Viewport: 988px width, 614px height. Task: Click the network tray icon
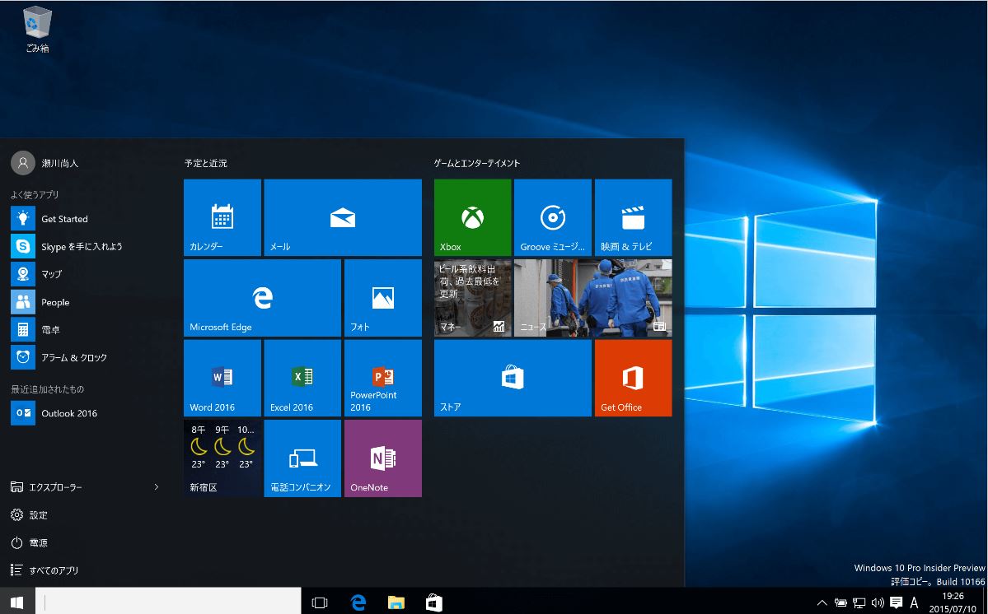[859, 602]
